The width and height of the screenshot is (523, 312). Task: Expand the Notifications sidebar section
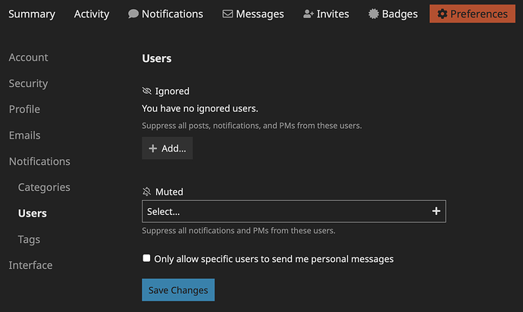pyautogui.click(x=39, y=161)
